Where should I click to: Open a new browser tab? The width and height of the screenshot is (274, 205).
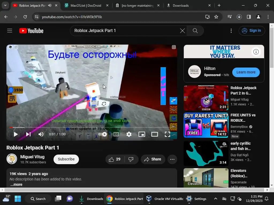click(x=219, y=5)
